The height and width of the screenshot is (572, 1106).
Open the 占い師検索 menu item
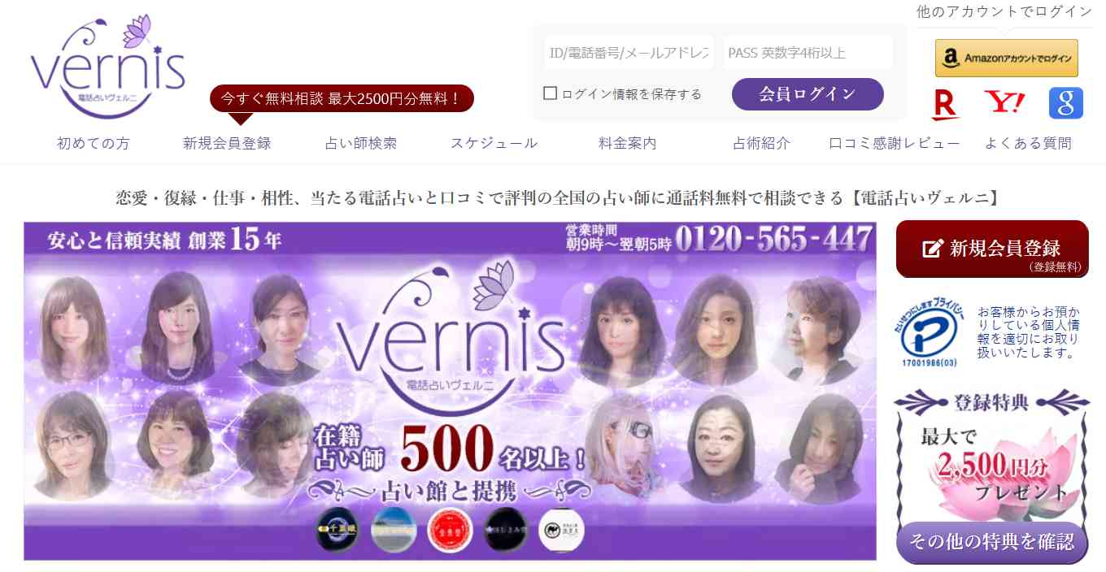[x=361, y=144]
